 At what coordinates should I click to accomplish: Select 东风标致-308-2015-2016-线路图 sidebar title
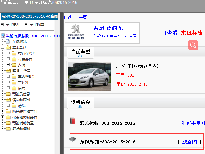pyautogui.click(x=29, y=16)
